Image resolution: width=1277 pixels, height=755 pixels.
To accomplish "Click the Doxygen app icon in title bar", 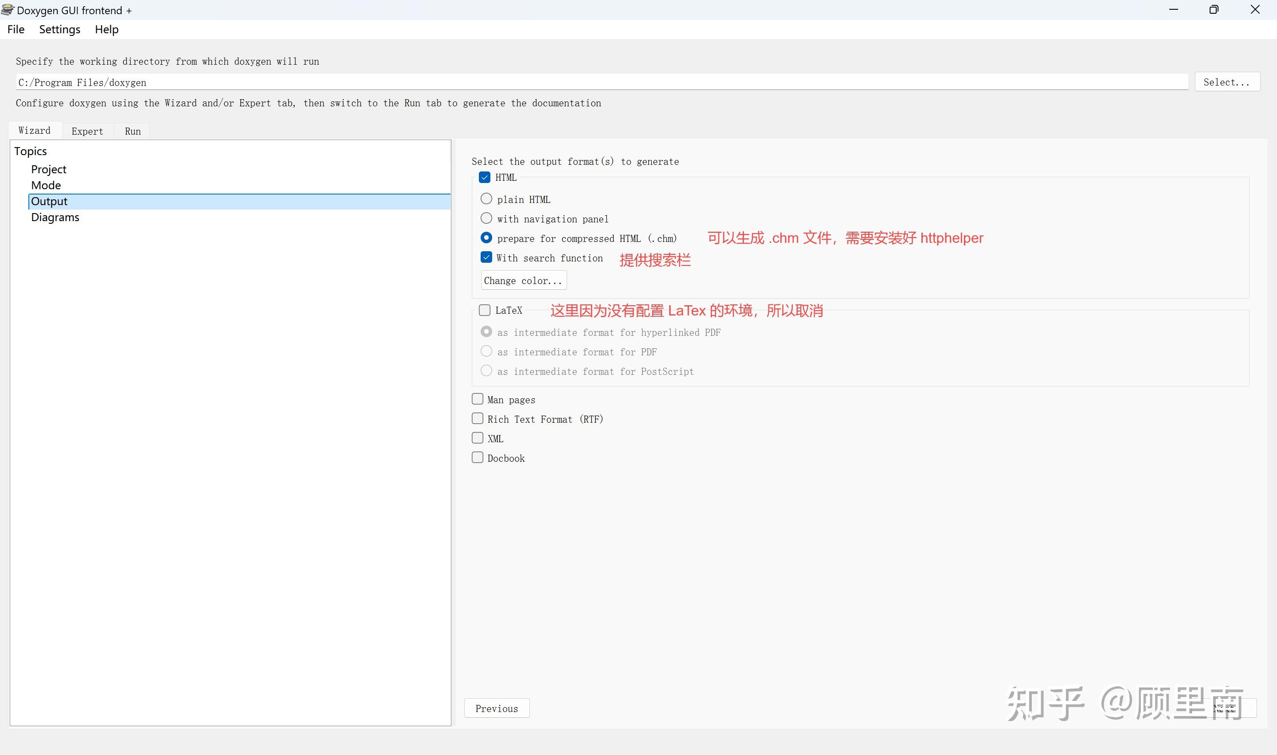I will coord(8,10).
